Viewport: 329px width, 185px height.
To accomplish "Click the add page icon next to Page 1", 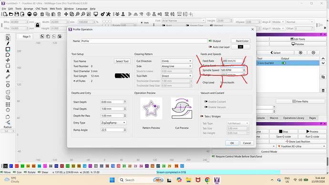I will (42, 37).
